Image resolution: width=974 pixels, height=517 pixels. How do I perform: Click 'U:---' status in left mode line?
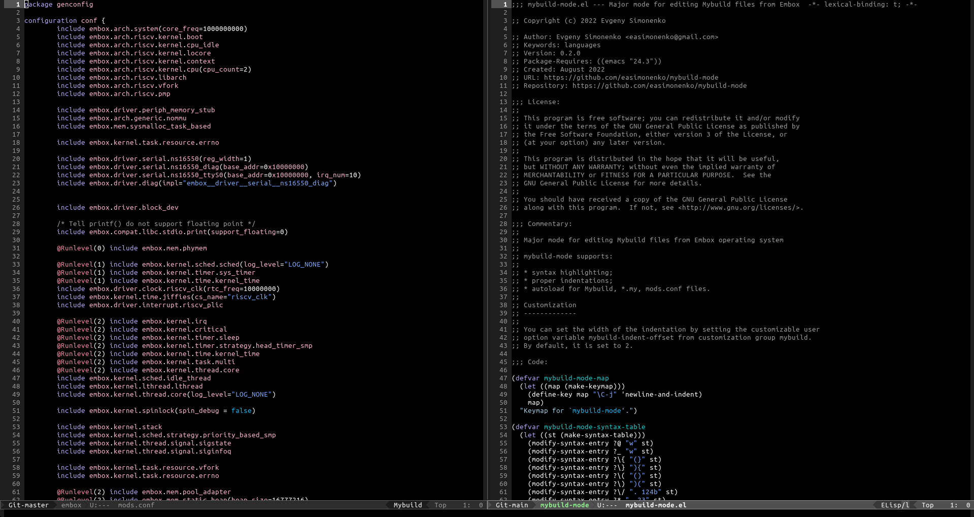[x=99, y=505]
